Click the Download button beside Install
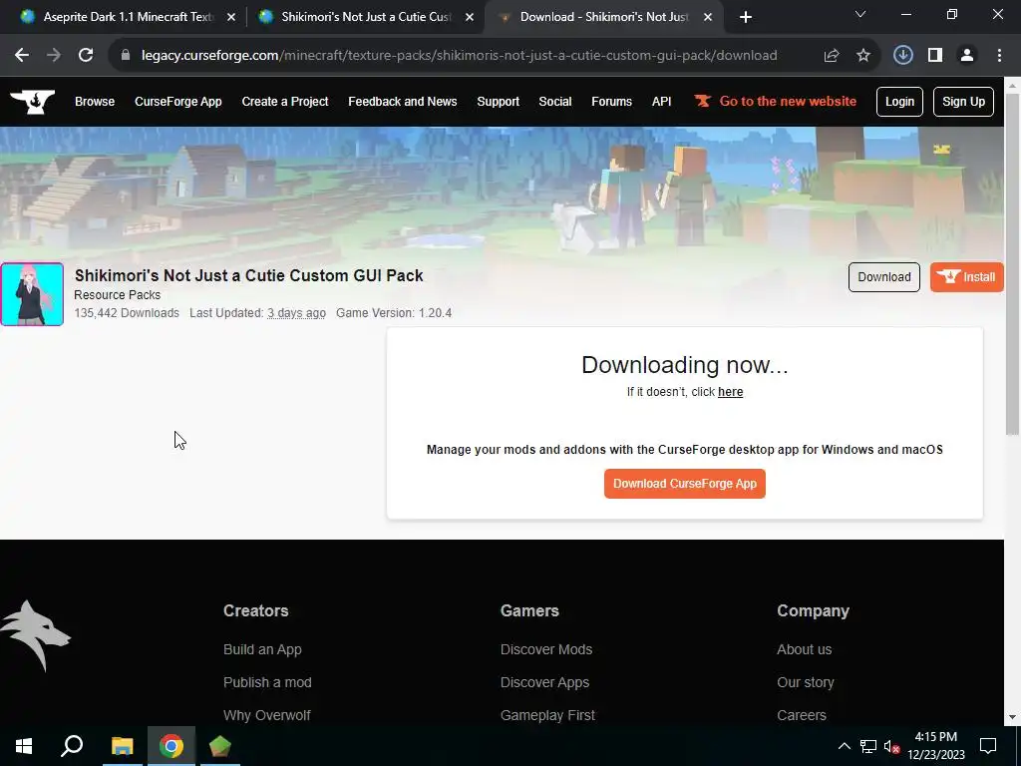Viewport: 1021px width, 766px height. click(x=884, y=277)
